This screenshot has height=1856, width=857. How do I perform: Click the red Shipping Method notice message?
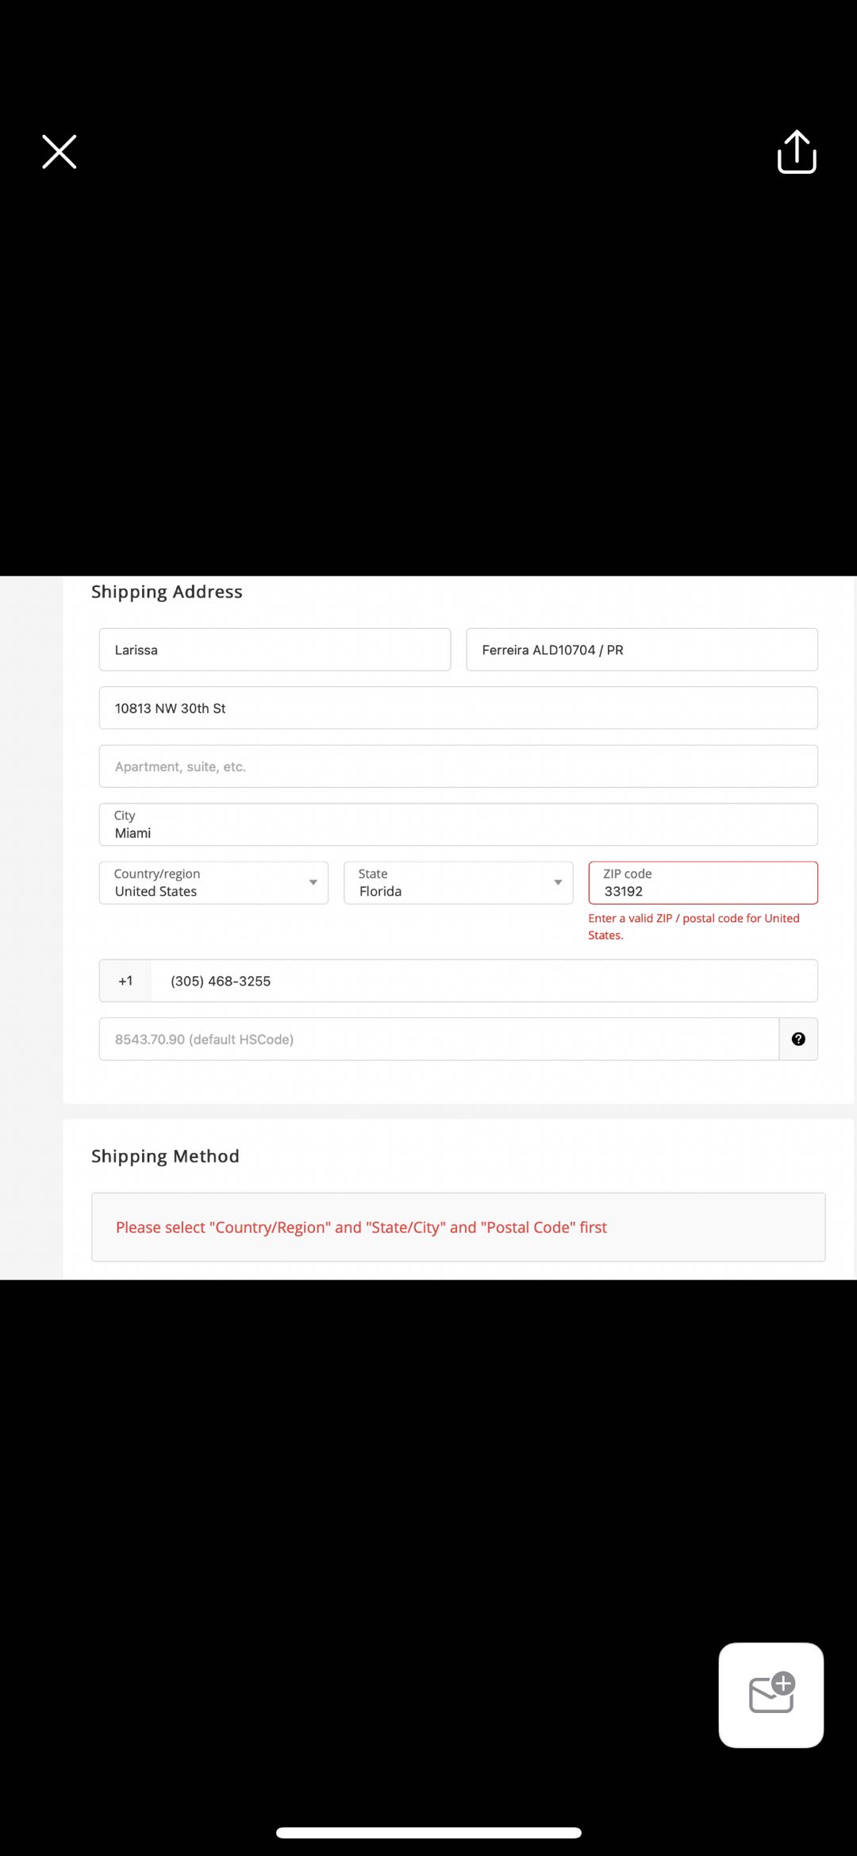click(361, 1227)
